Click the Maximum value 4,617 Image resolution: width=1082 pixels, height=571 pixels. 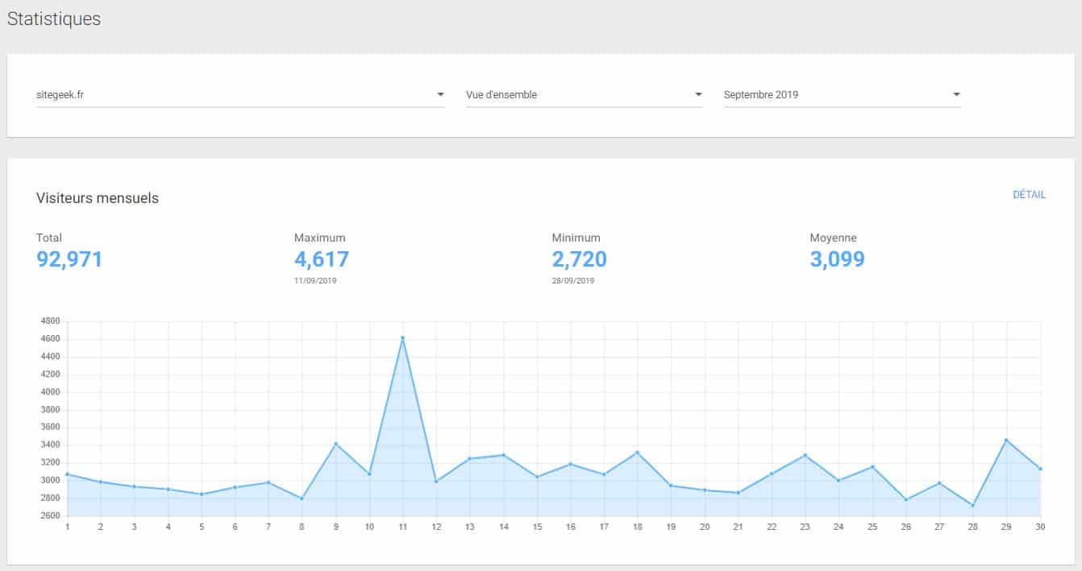[321, 259]
